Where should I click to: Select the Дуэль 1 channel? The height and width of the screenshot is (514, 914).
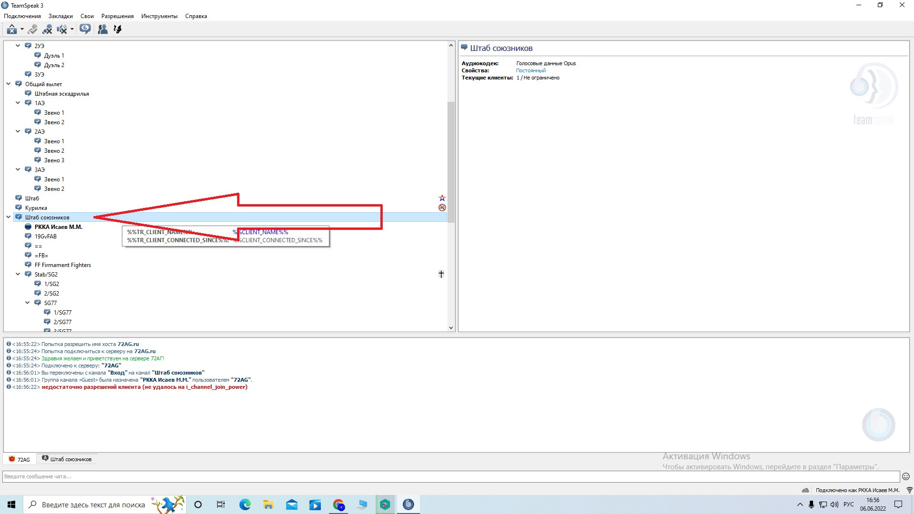tap(54, 56)
